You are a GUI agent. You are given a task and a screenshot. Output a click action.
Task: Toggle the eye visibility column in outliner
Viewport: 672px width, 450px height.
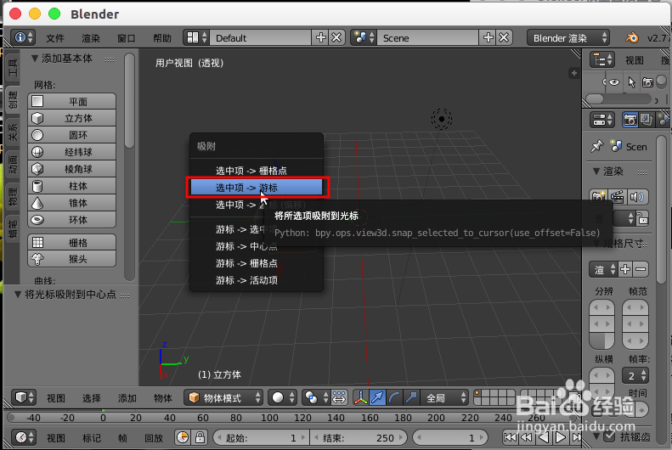pos(613,82)
